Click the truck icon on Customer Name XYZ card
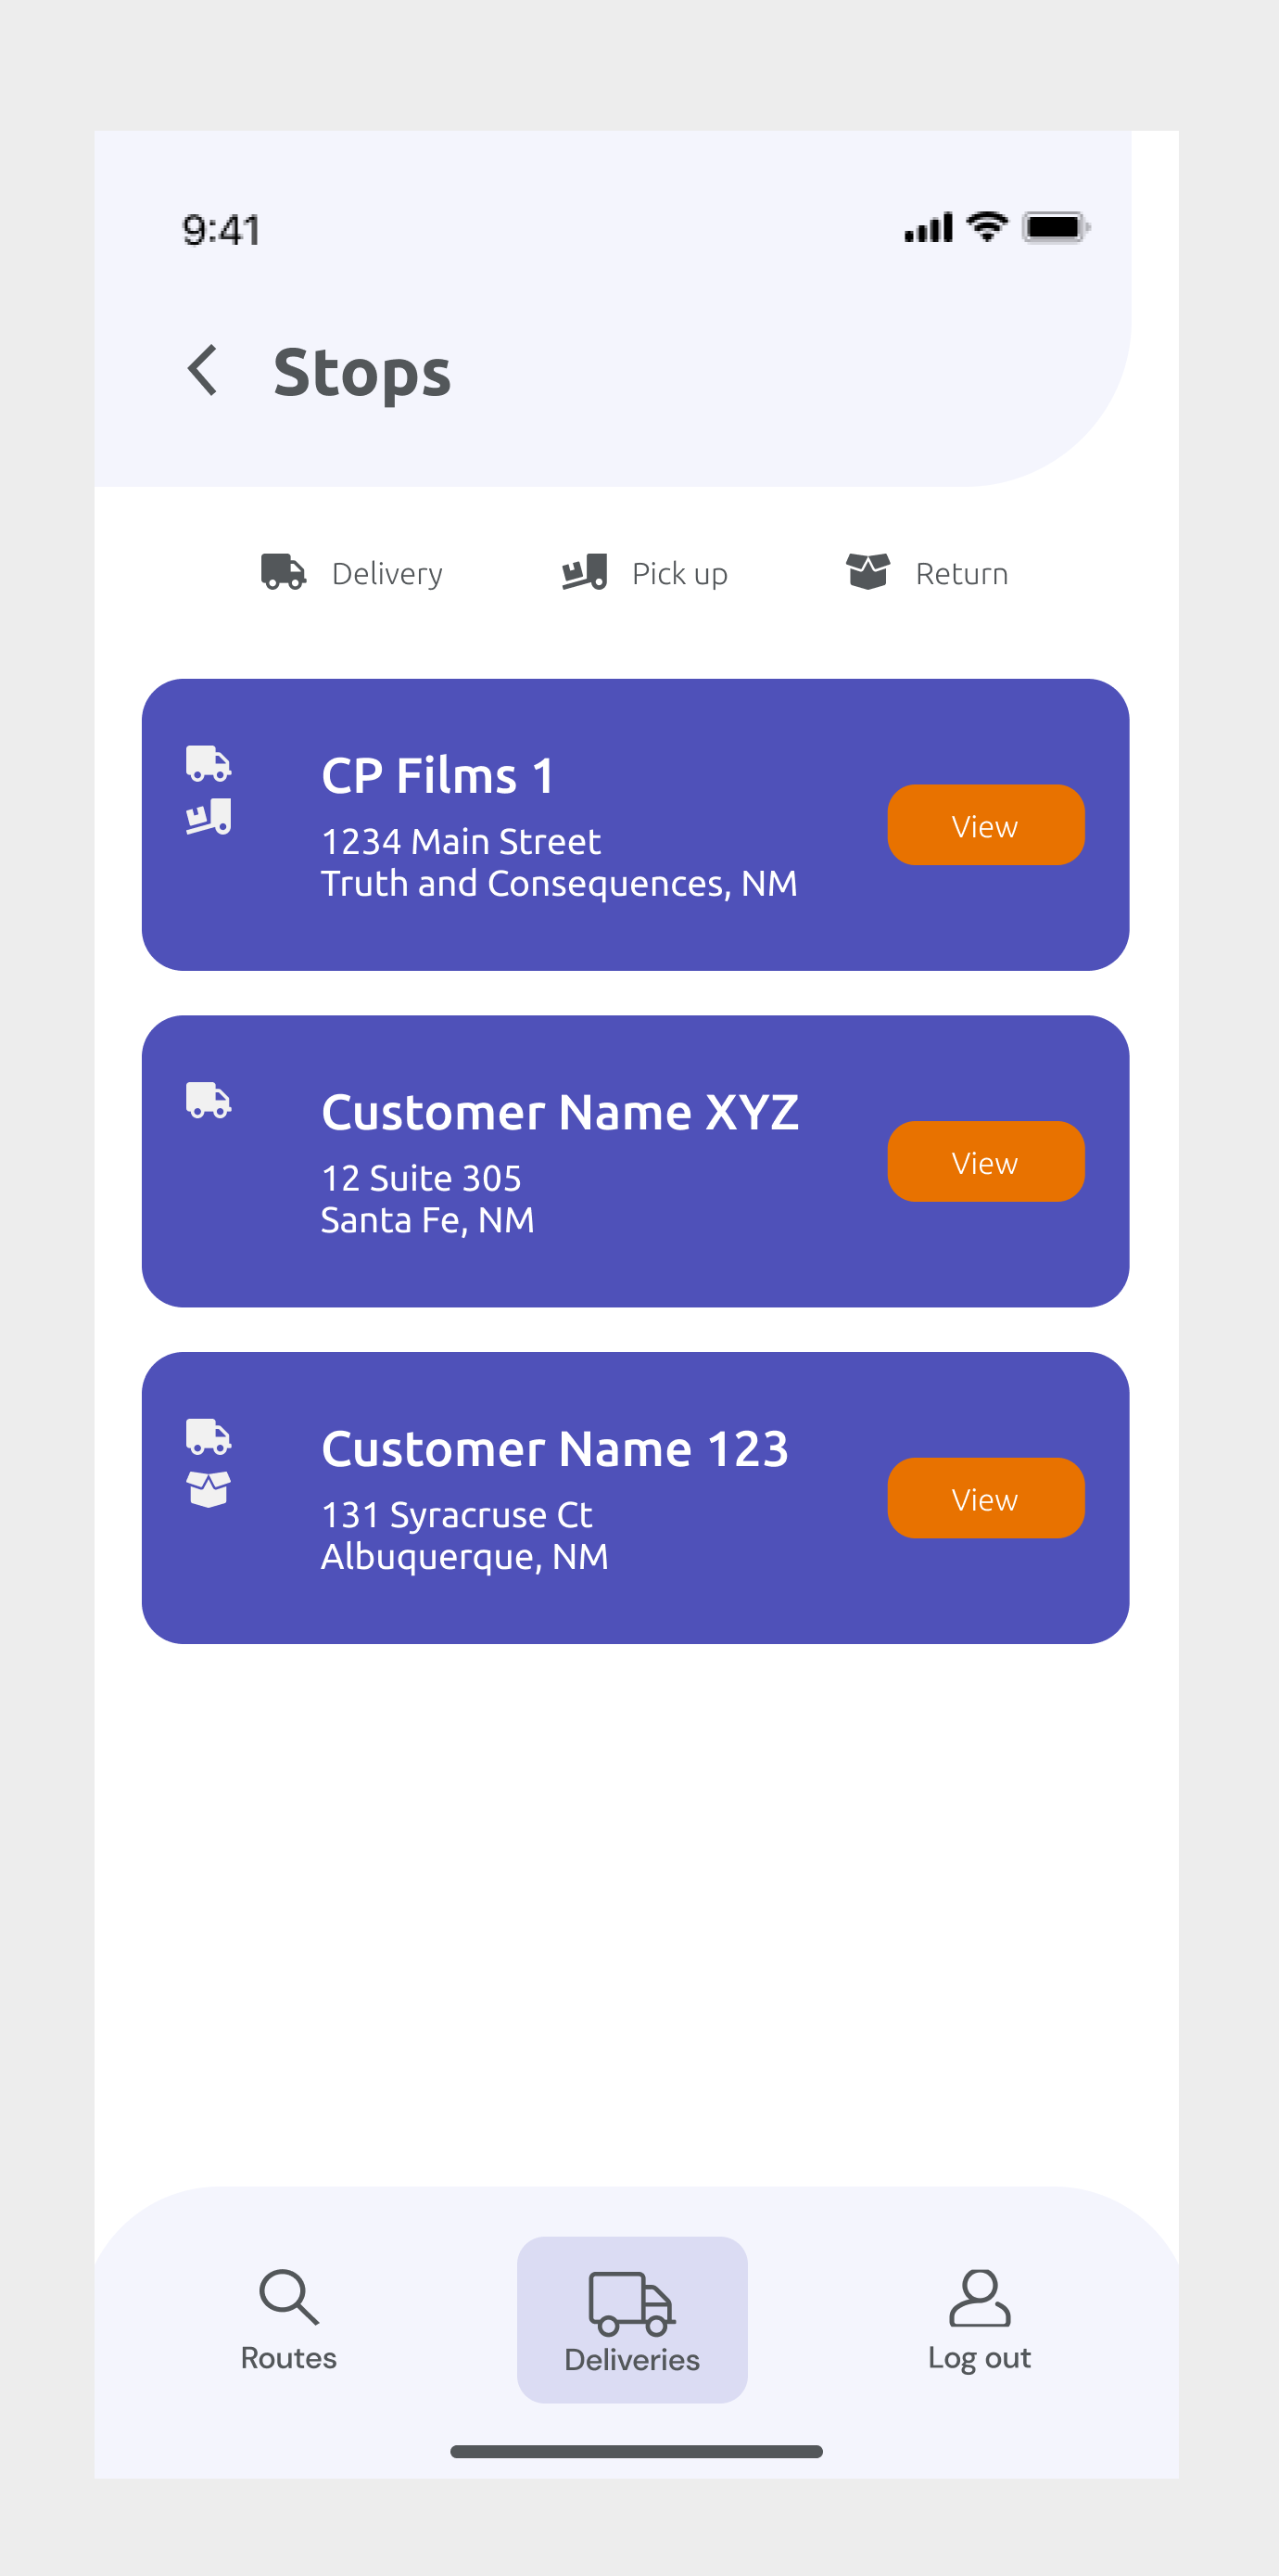This screenshot has height=2576, width=1279. [209, 1100]
